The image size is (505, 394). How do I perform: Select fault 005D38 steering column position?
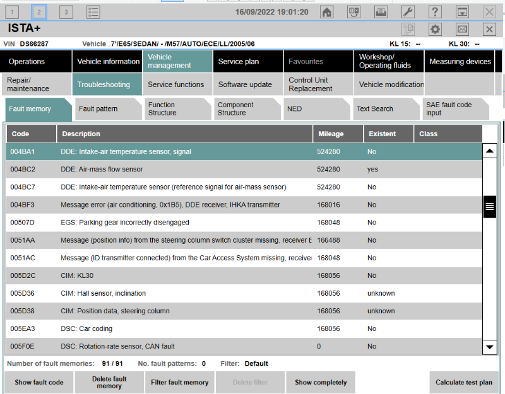(244, 311)
